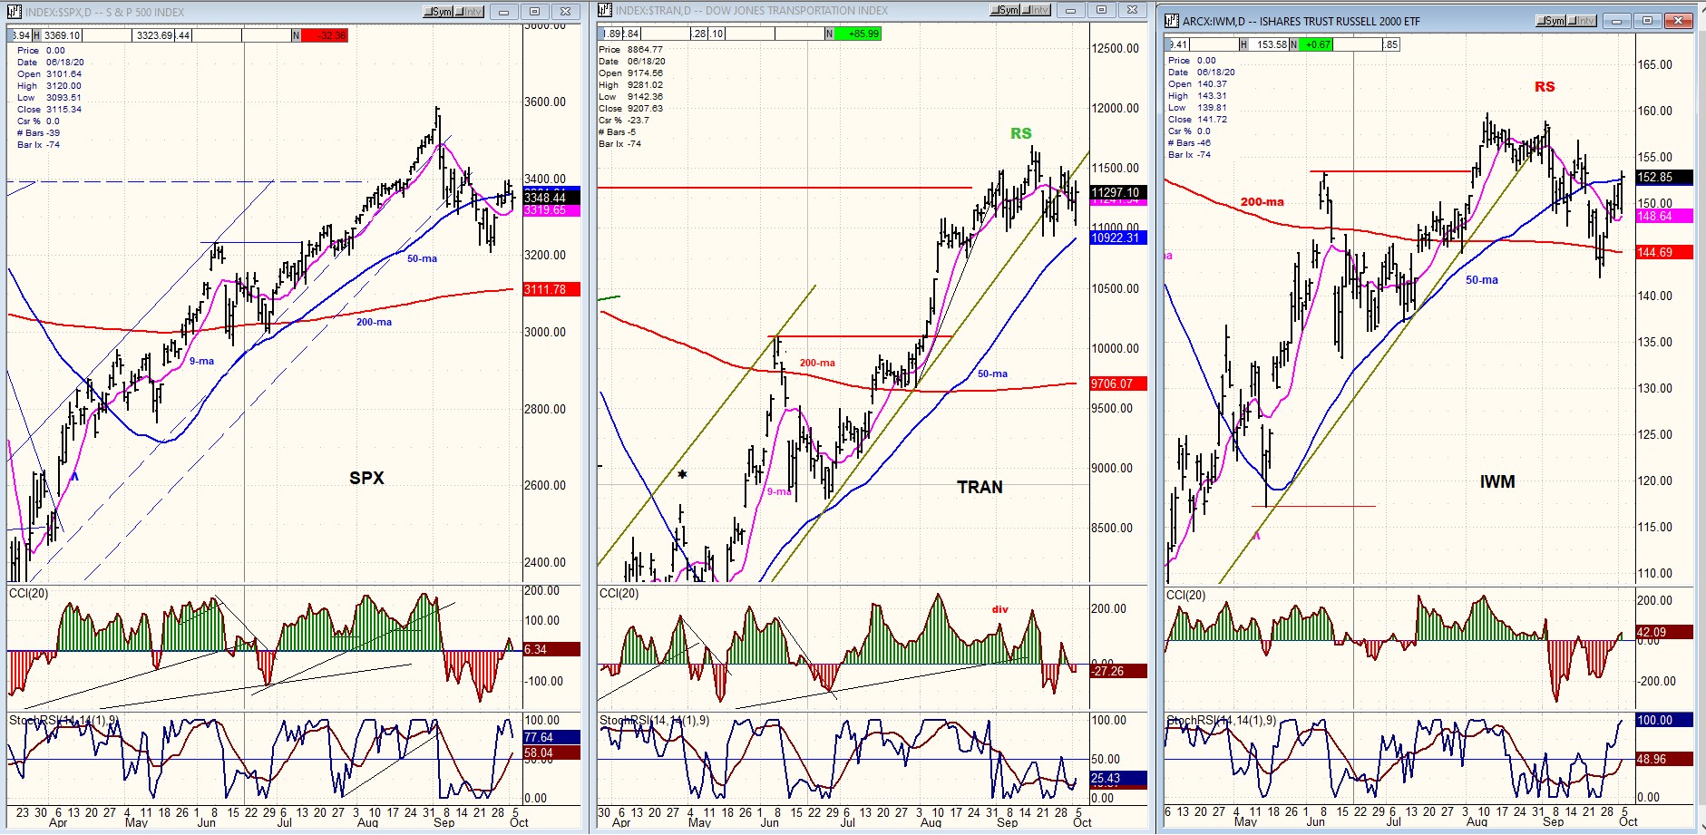Maximize the iShares Russell 2000 ETF window

tap(1647, 21)
